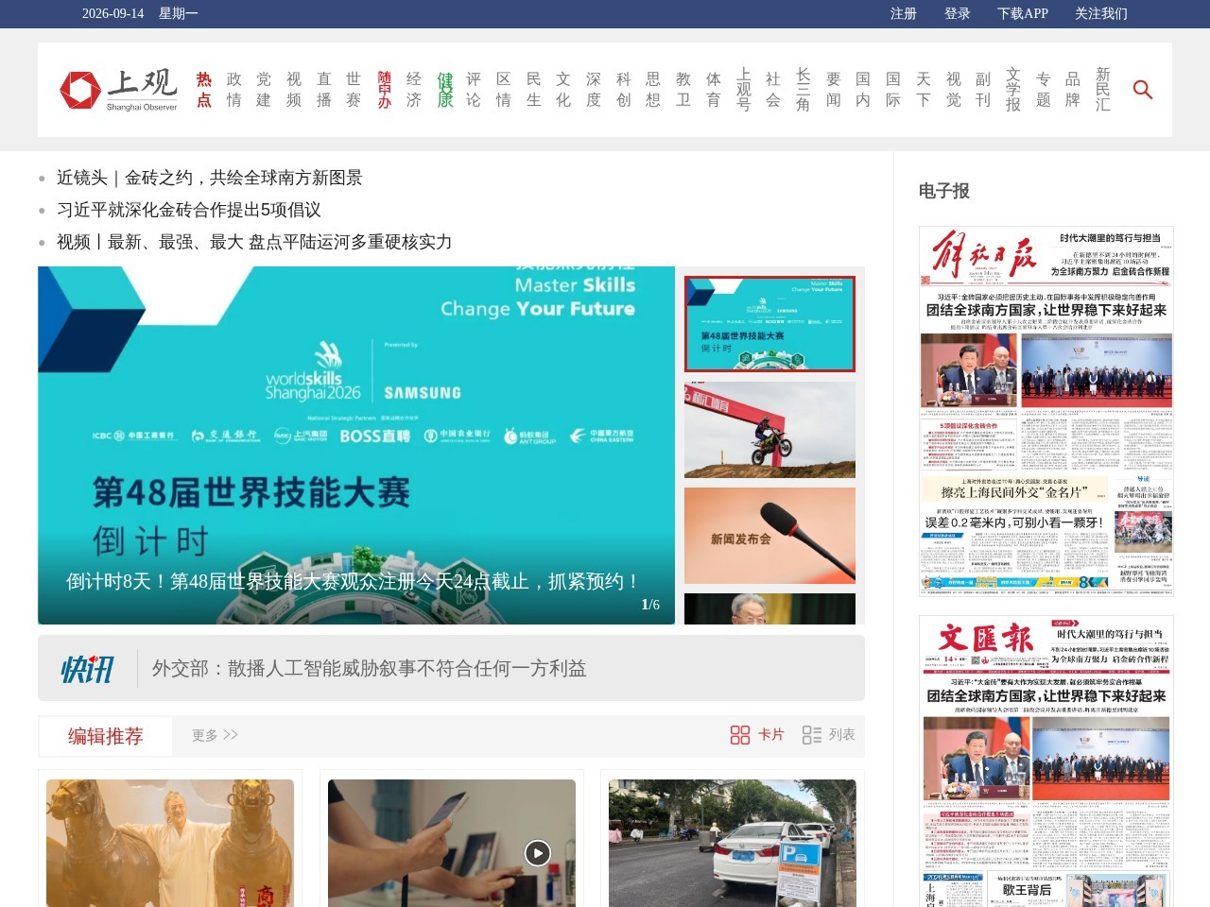The height and width of the screenshot is (907, 1210).
Task: Open 副刊 section
Action: tap(983, 90)
